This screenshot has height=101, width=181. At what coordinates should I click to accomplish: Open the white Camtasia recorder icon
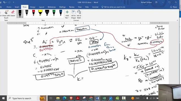[124, 98]
